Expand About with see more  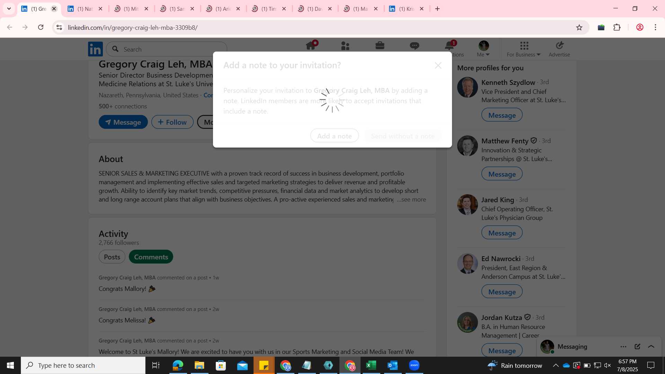411,199
